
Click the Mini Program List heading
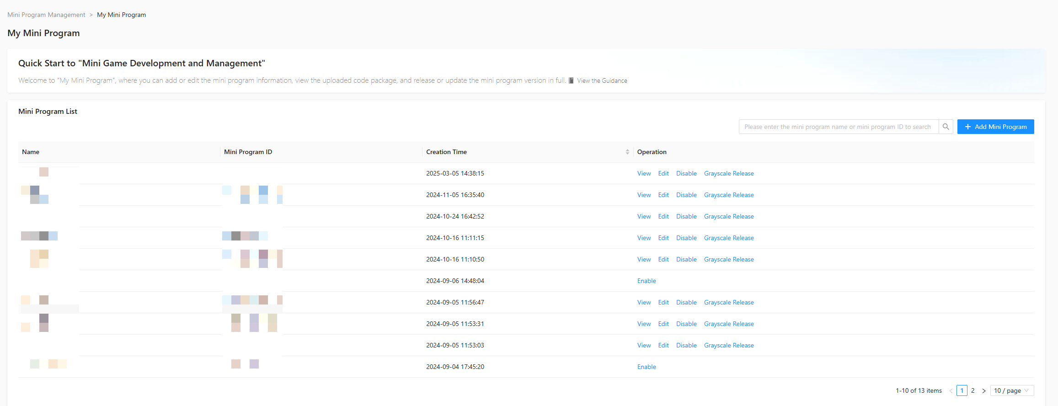(48, 111)
